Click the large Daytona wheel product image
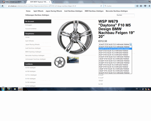Viewport: 151px width, 121px height. pyautogui.click(x=75, y=37)
